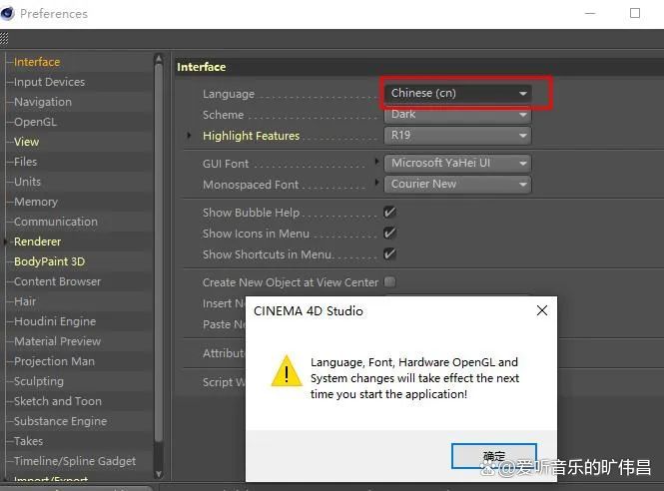
Task: Open BodyPaint 3D preferences
Action: (x=49, y=261)
